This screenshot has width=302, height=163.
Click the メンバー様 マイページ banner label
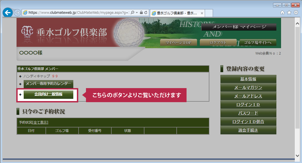[239, 27]
